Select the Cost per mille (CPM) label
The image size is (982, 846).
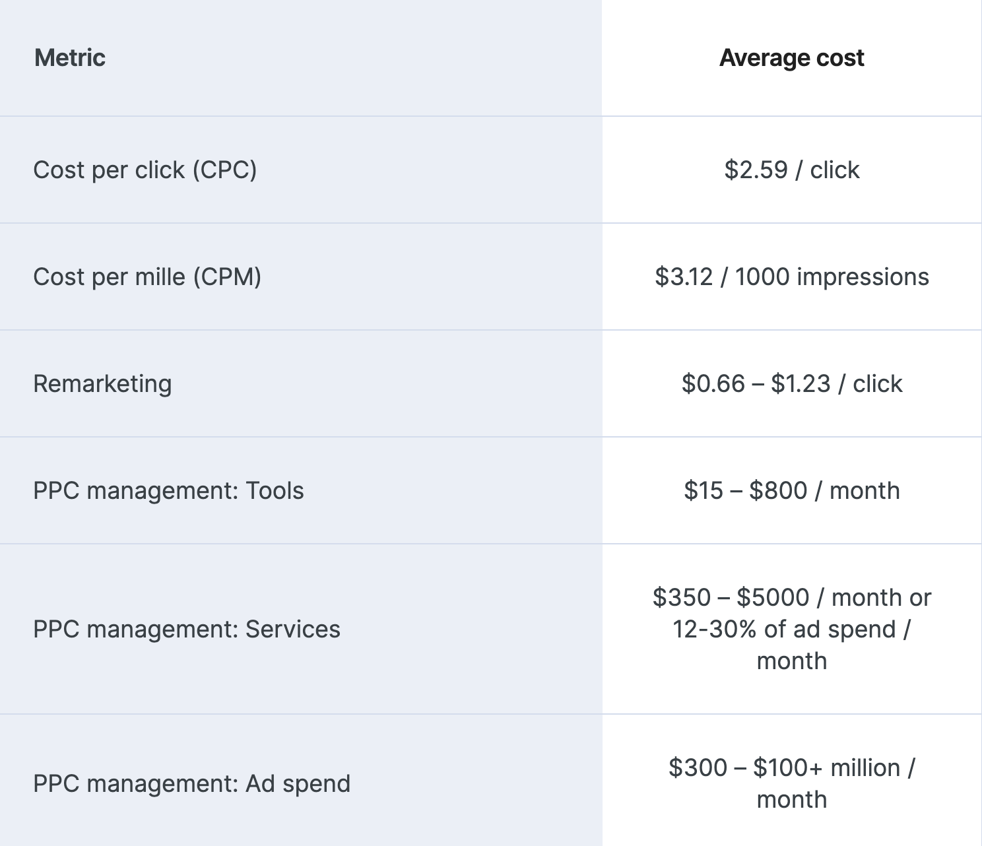(x=147, y=277)
